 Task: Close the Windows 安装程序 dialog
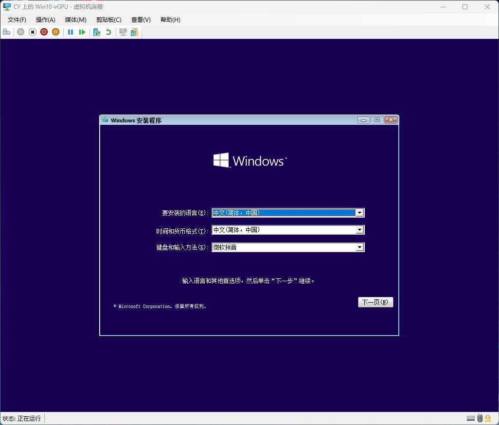(391, 120)
